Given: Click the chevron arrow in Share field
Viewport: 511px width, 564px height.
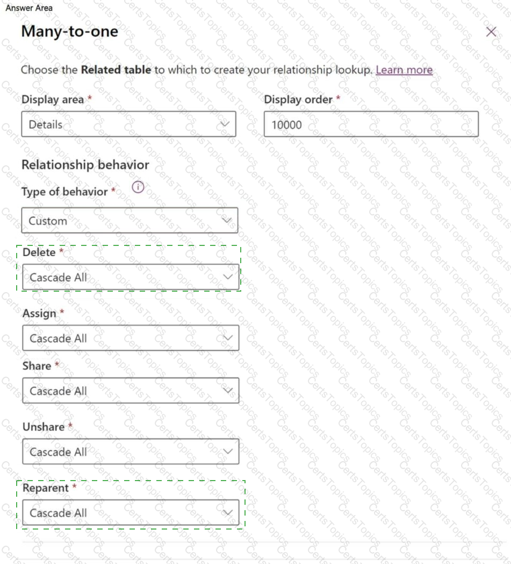Looking at the screenshot, I should (x=228, y=391).
